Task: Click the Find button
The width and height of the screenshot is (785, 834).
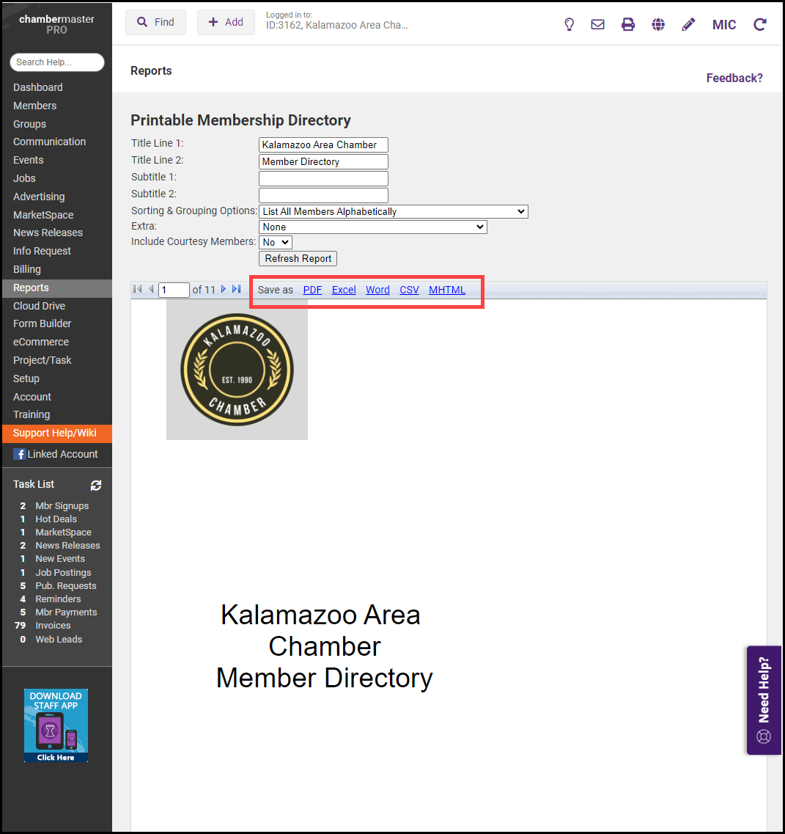Action: [x=155, y=22]
